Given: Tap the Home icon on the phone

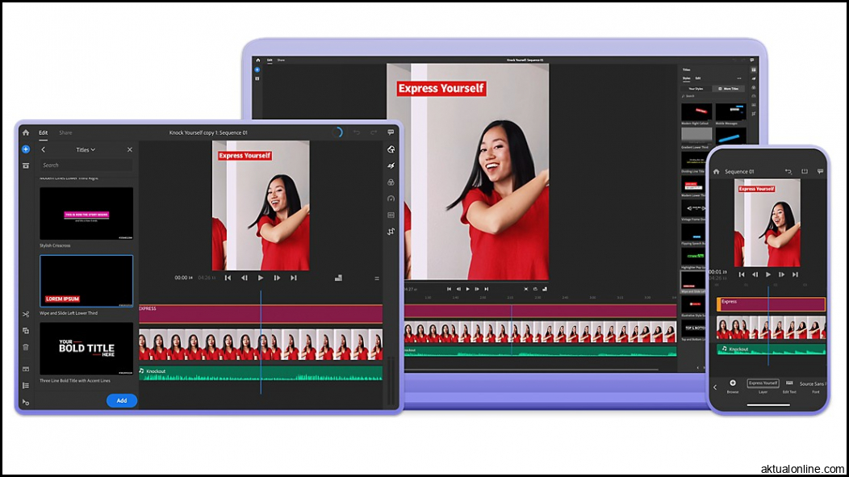Looking at the screenshot, I should pos(717,170).
